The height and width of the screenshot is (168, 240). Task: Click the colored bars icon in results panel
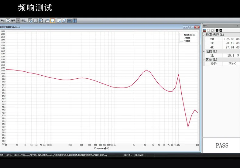pyautogui.click(x=205, y=30)
